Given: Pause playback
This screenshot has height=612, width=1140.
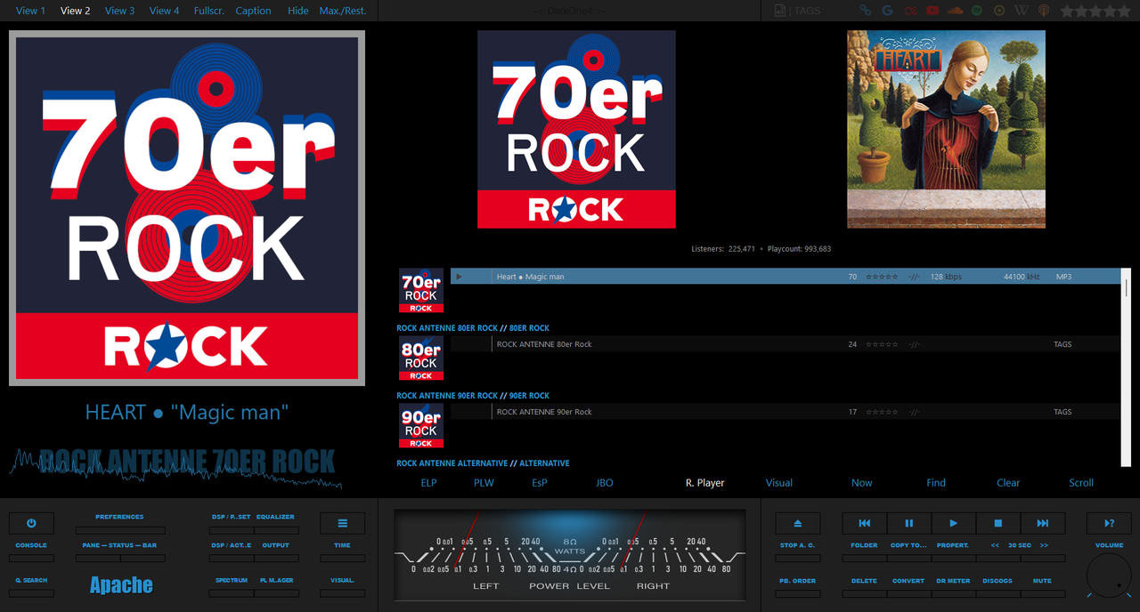Looking at the screenshot, I should (x=909, y=523).
